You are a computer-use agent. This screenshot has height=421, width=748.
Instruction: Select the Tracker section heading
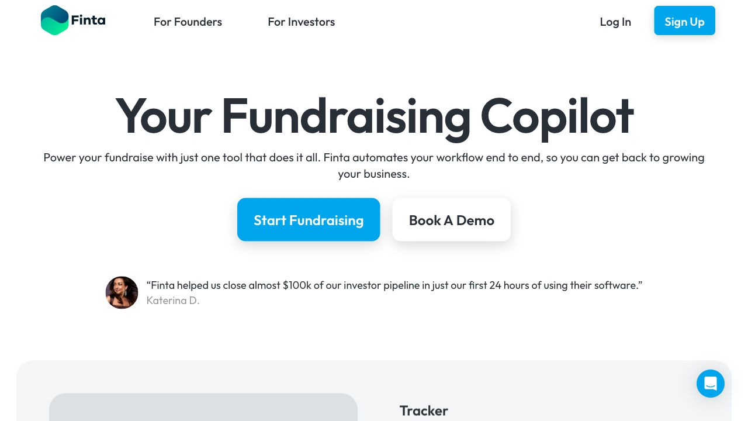click(x=424, y=410)
